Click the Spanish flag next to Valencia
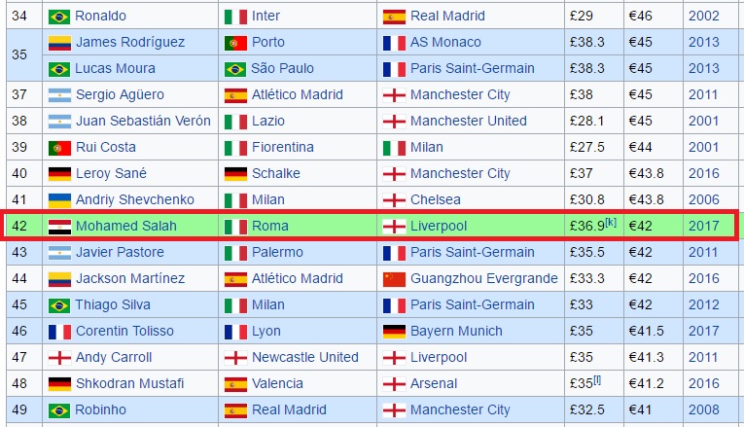Viewport: 744px width, 427px height. click(235, 383)
